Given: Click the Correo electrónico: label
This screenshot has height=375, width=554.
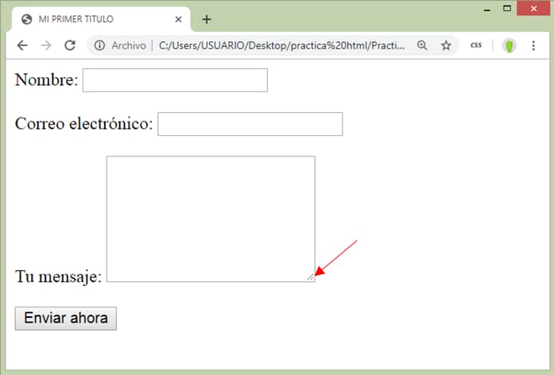Looking at the screenshot, I should click(x=83, y=123).
